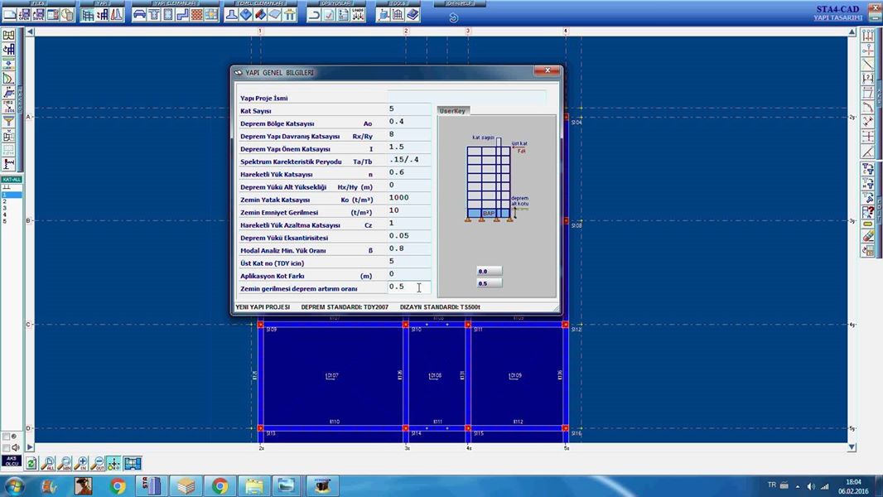Click the TR language indicator
Image resolution: width=883 pixels, height=497 pixels.
(771, 485)
